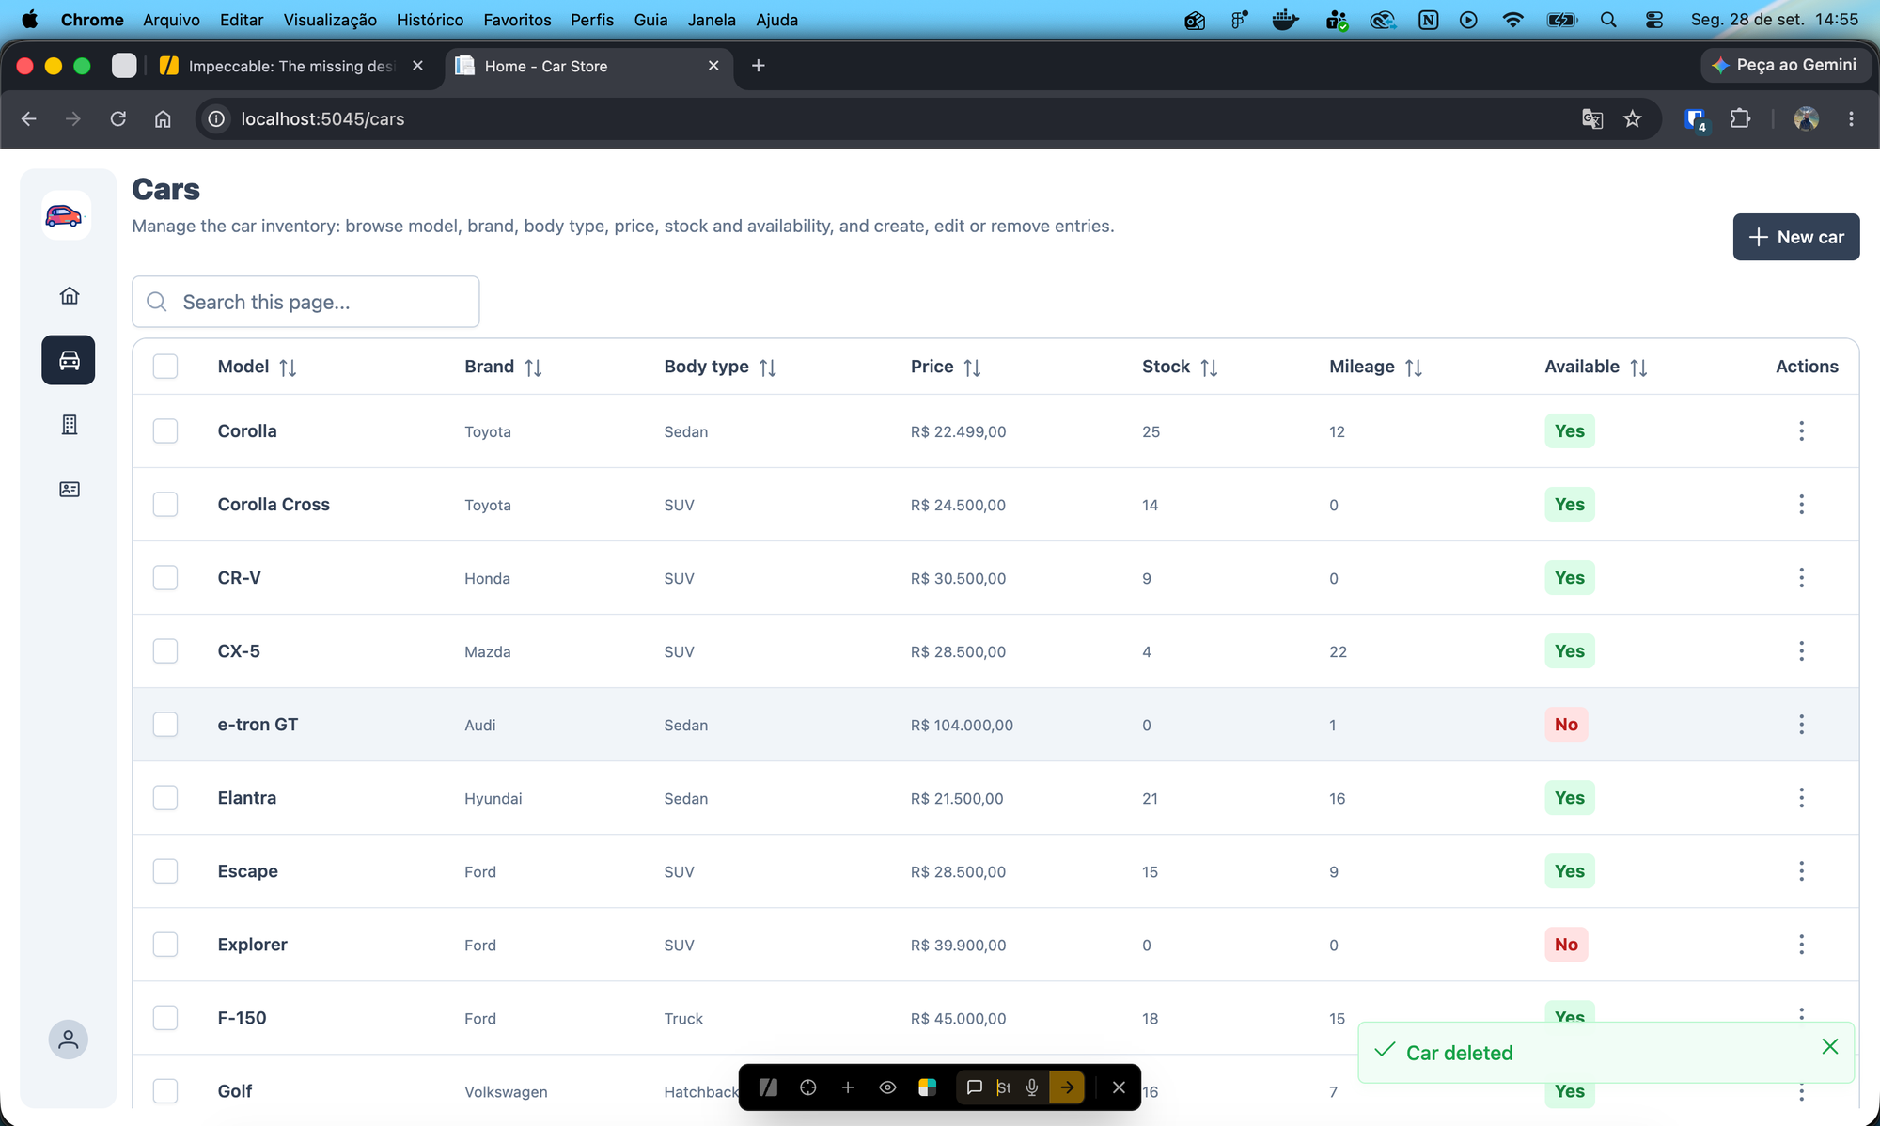Toggle the select-all checkbox in table header
The image size is (1880, 1126).
click(x=165, y=367)
